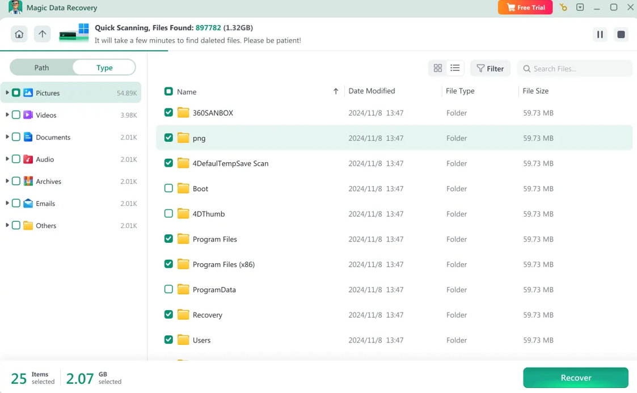Switch to the Path tab
637x393 pixels.
point(42,67)
